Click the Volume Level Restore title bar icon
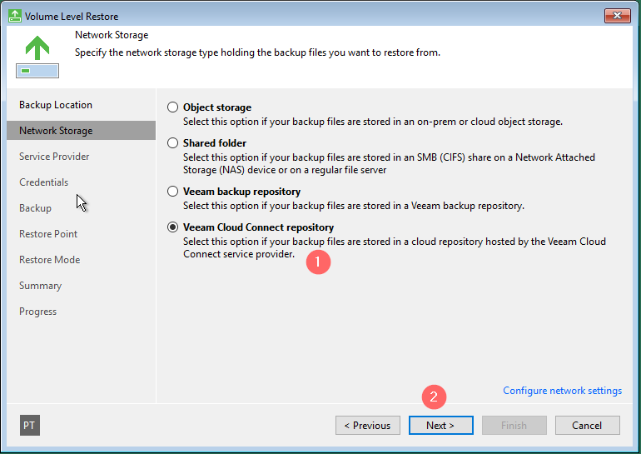641x454 pixels. (15, 16)
